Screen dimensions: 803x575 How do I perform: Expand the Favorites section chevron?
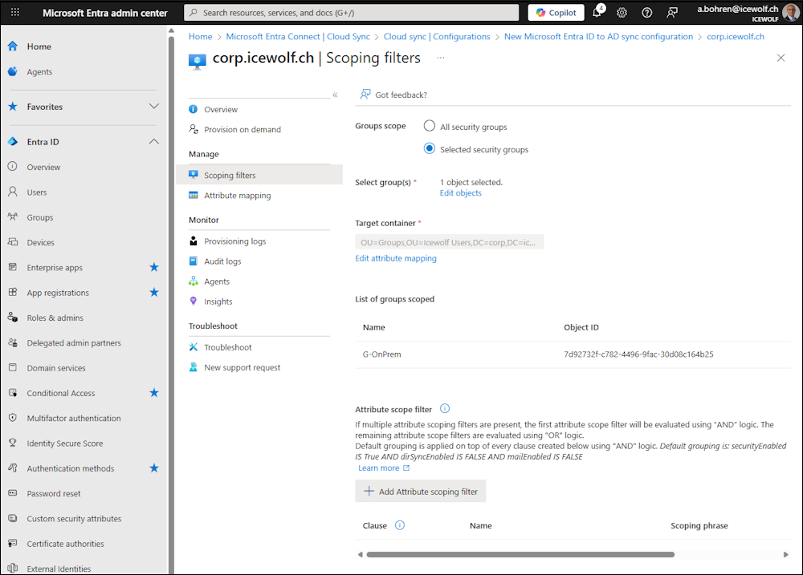[154, 107]
